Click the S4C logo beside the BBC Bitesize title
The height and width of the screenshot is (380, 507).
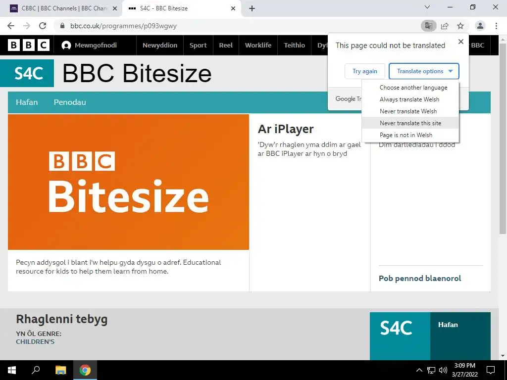(x=27, y=73)
